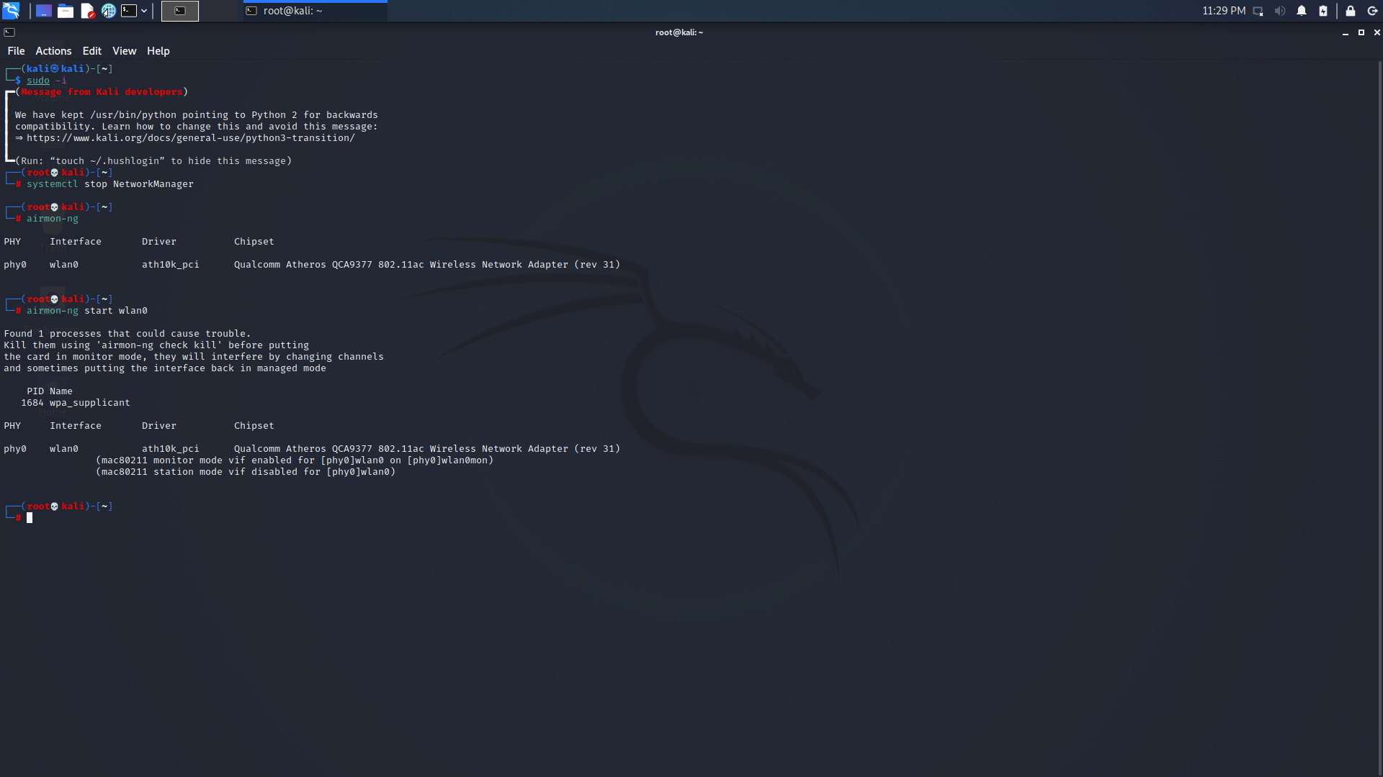Open the Edit menu
This screenshot has height=777, width=1383.
(x=91, y=51)
